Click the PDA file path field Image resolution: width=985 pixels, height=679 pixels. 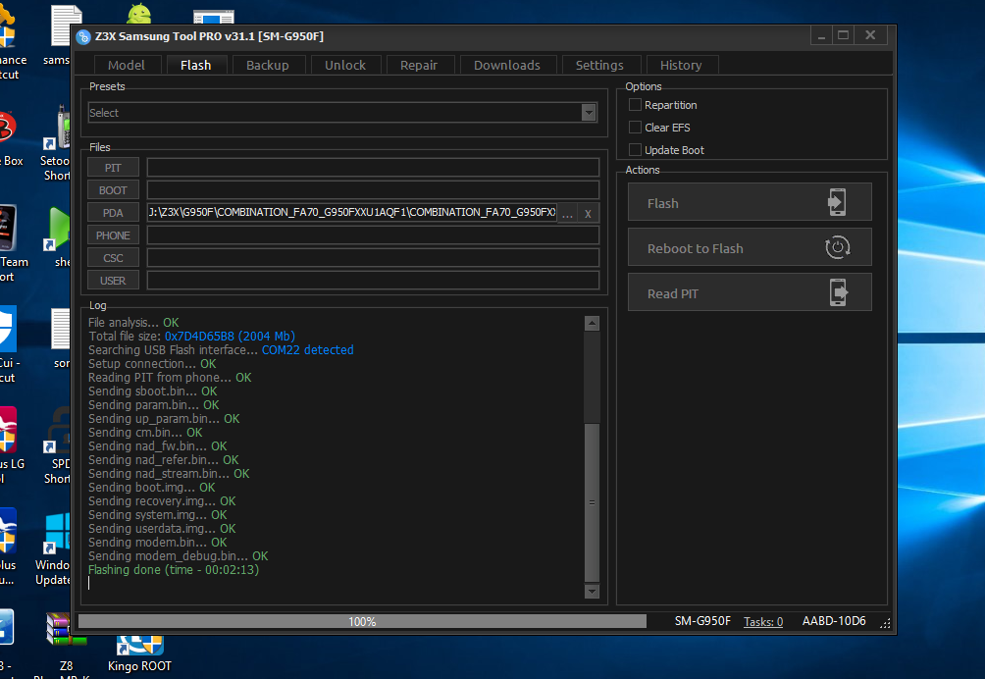click(352, 213)
